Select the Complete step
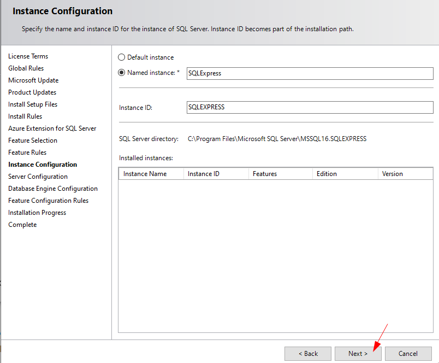 (x=22, y=224)
